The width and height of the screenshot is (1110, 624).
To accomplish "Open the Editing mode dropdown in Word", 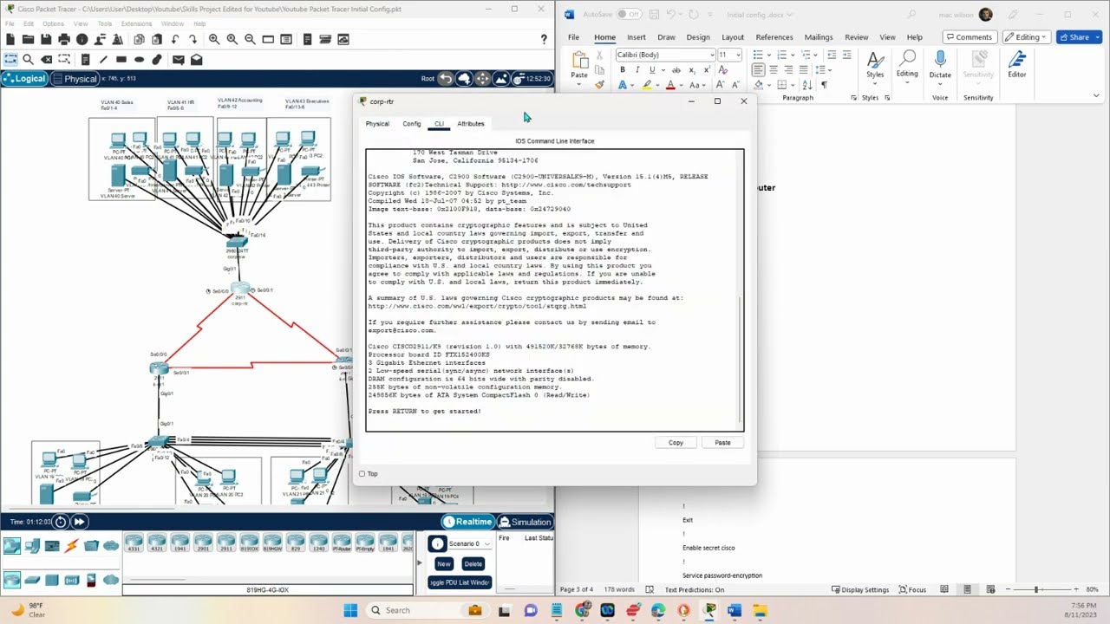I will pos(1026,37).
